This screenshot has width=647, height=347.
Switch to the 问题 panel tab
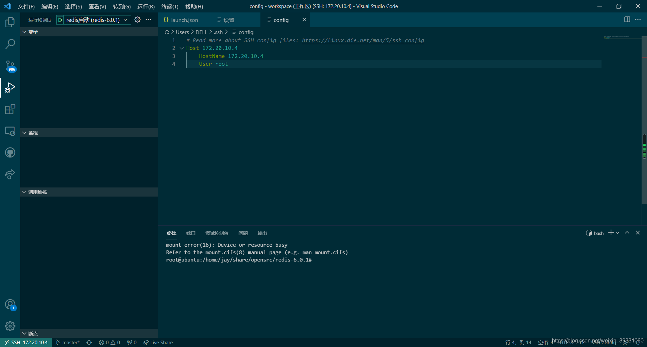243,233
